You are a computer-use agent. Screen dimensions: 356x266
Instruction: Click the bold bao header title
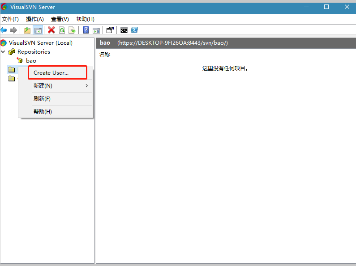click(x=105, y=43)
